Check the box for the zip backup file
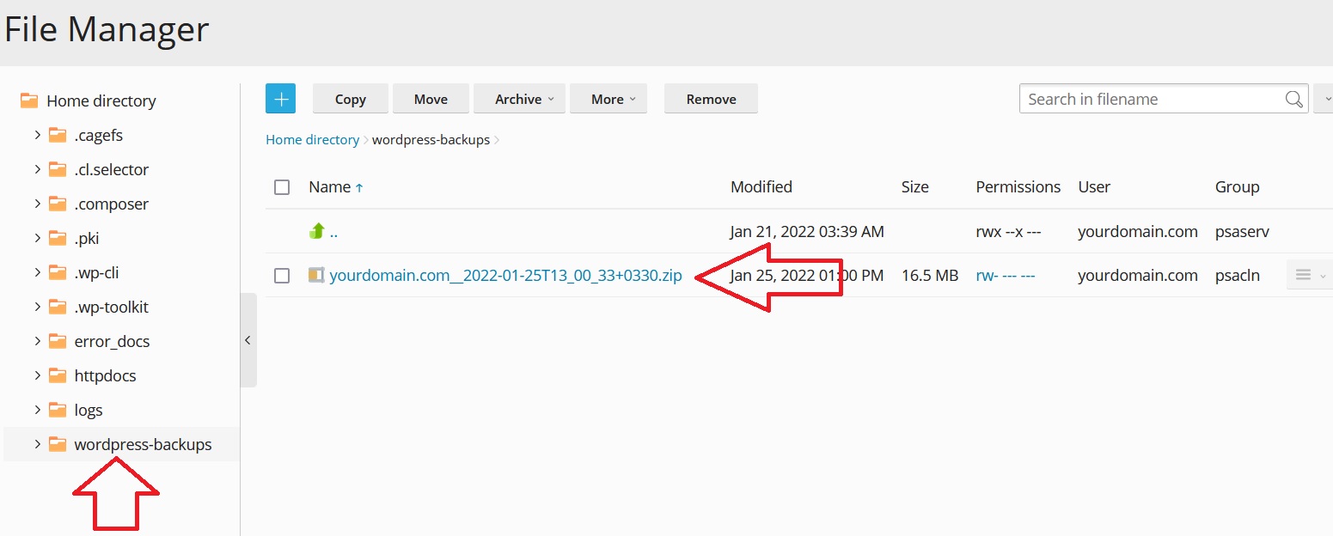 click(x=282, y=276)
